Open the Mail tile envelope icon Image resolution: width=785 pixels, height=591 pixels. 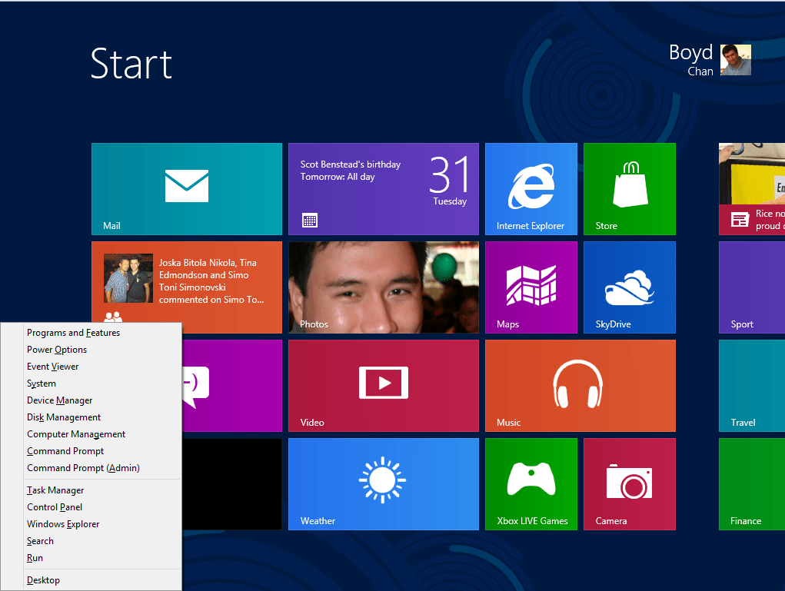point(186,186)
